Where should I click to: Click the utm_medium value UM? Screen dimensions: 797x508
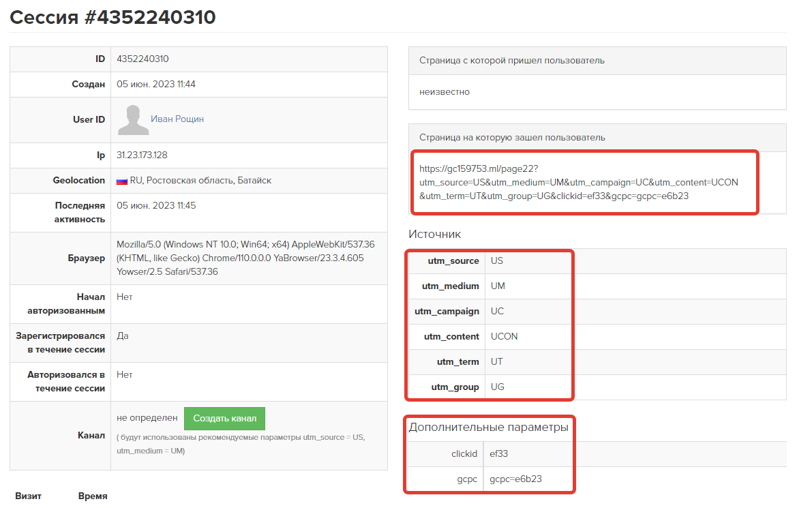pos(498,286)
